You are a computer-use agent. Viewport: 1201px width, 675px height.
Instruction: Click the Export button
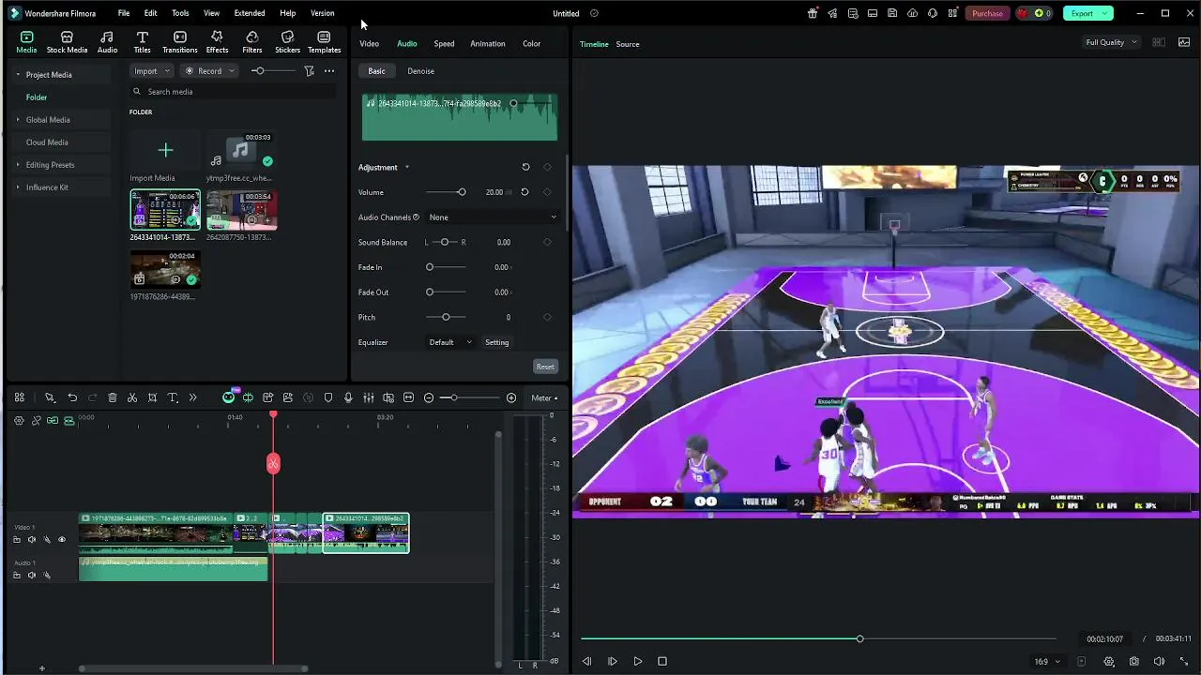tap(1087, 13)
